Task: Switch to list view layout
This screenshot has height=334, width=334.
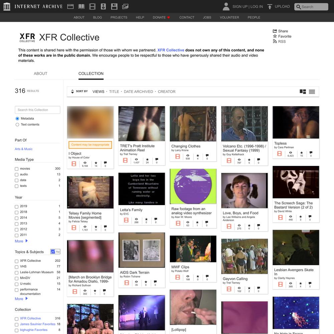Action: [312, 92]
